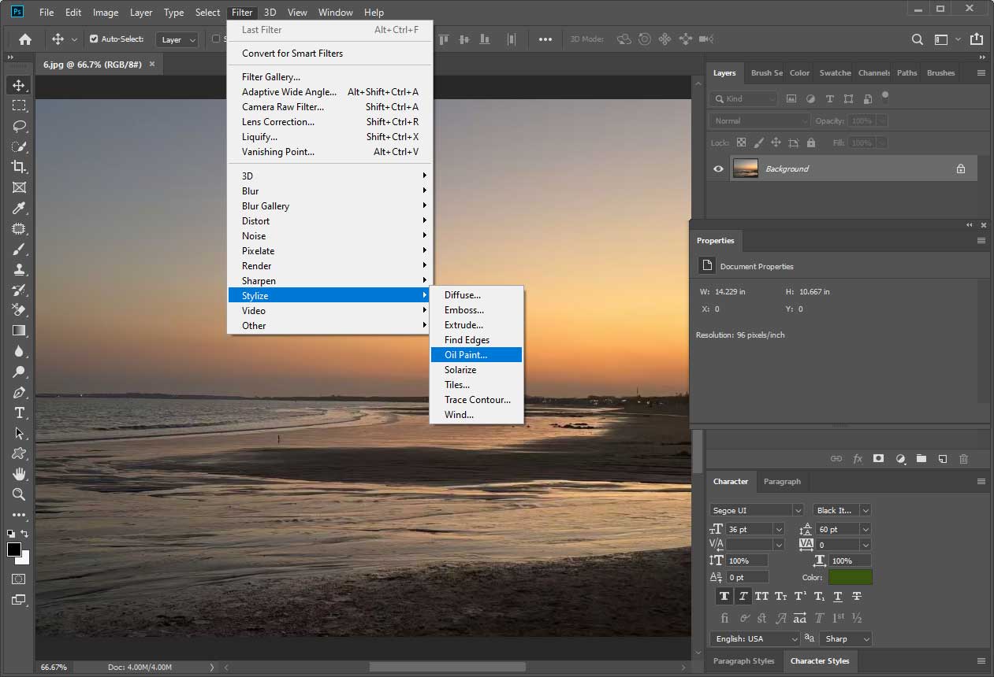
Task: Switch to the Channels tab
Action: 873,72
